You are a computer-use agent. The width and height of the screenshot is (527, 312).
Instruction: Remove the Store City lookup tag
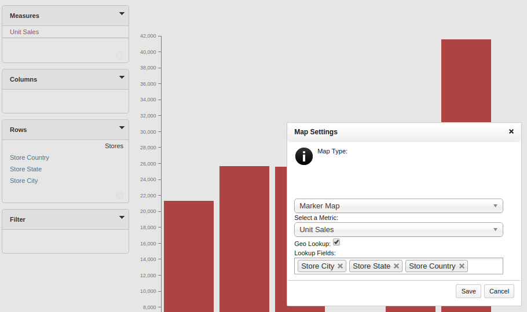340,266
